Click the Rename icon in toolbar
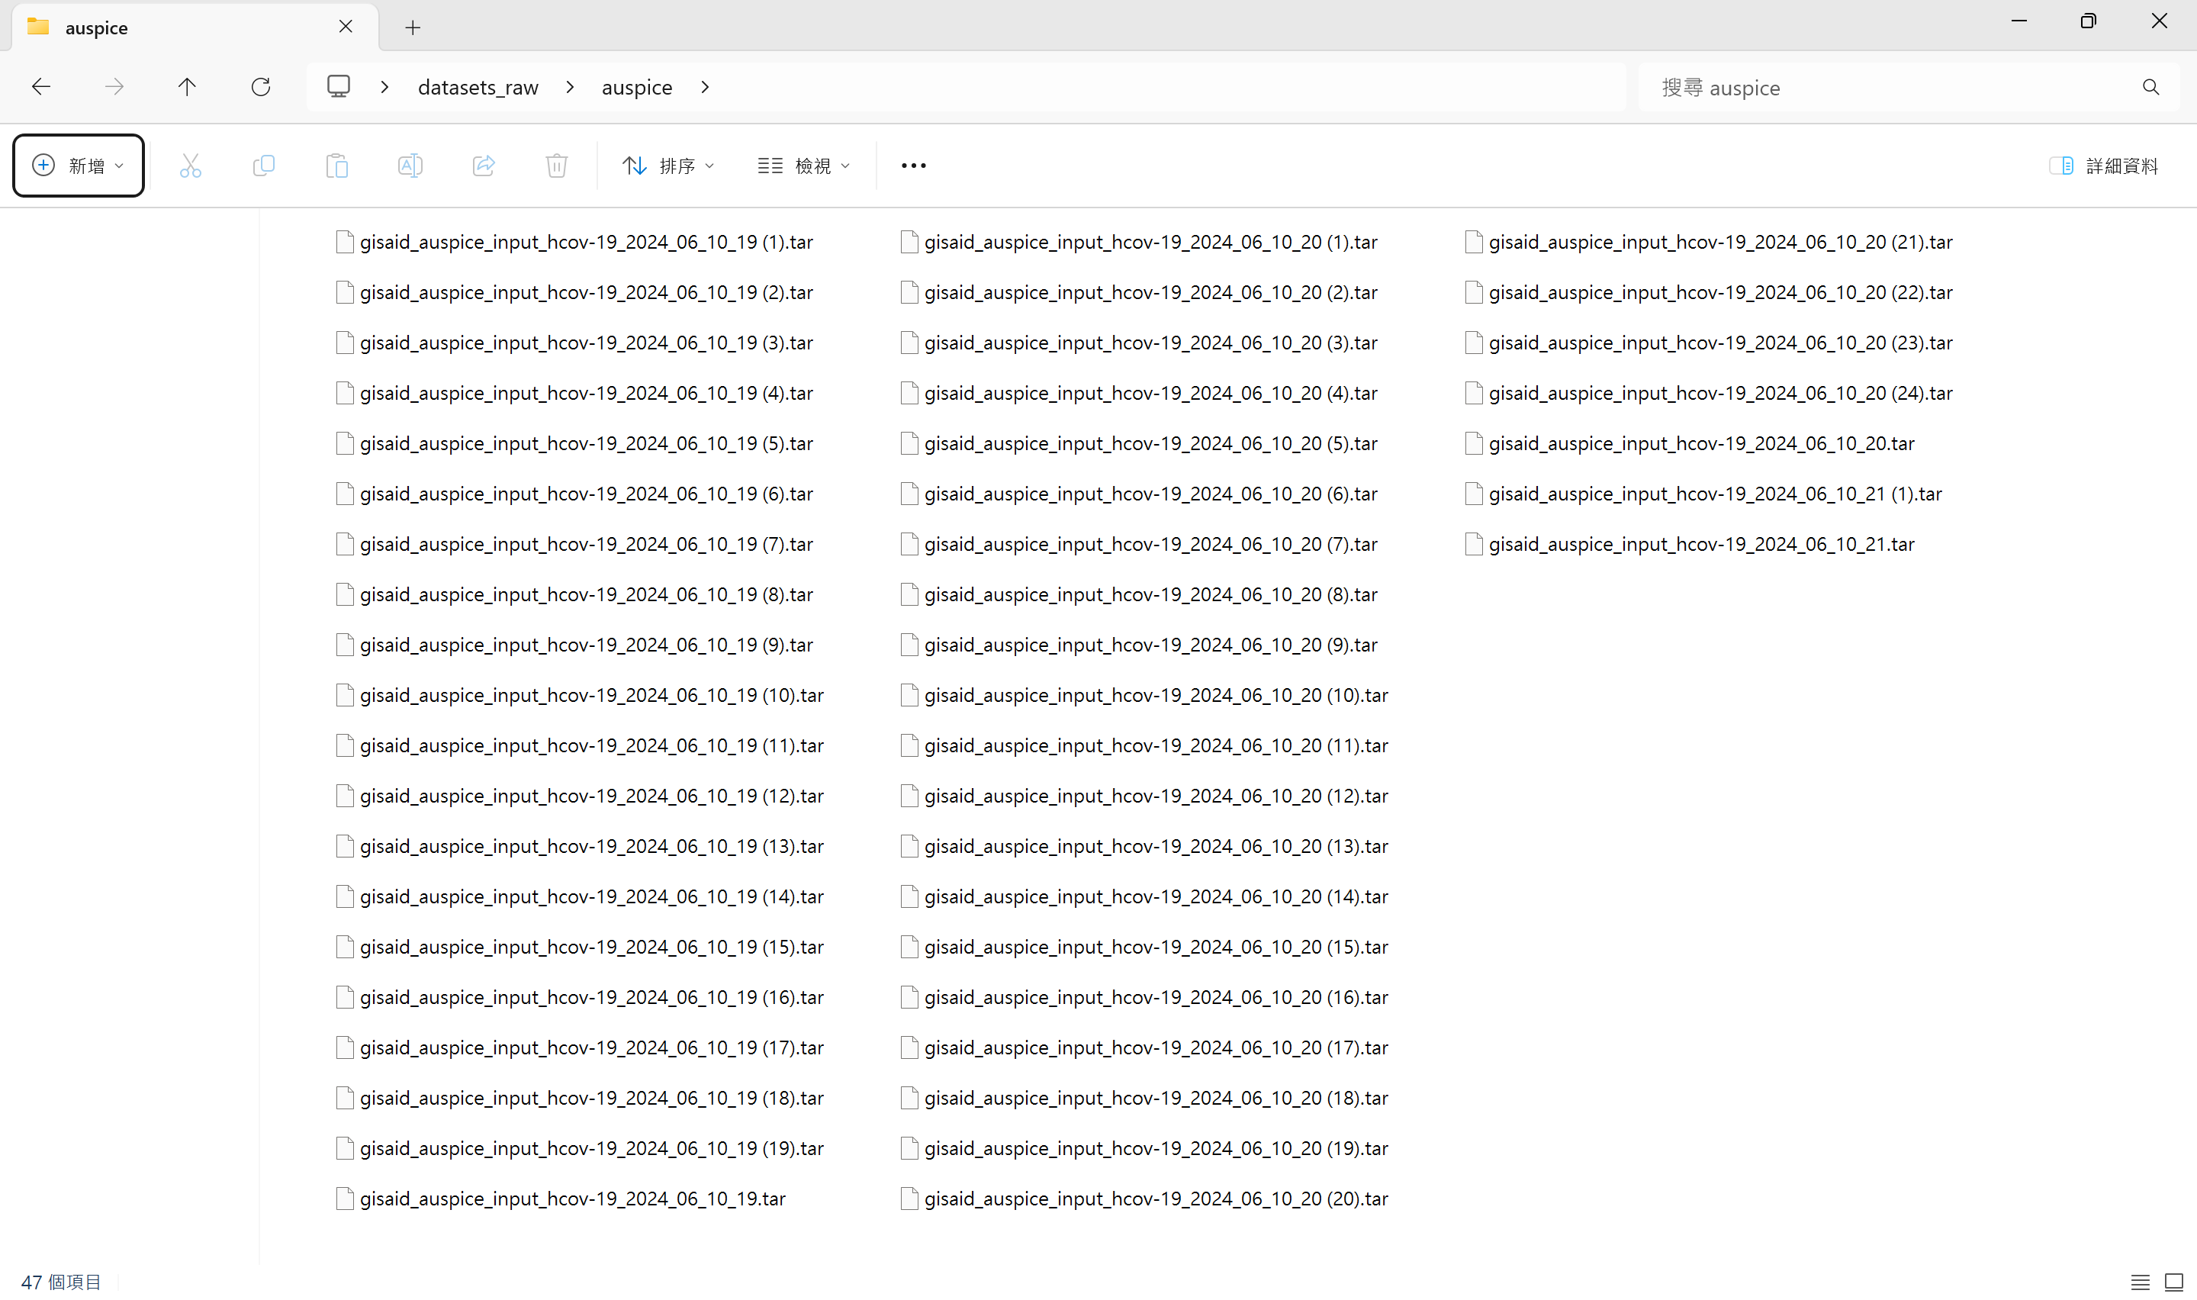Viewport: 2197px width, 1300px height. coord(410,166)
